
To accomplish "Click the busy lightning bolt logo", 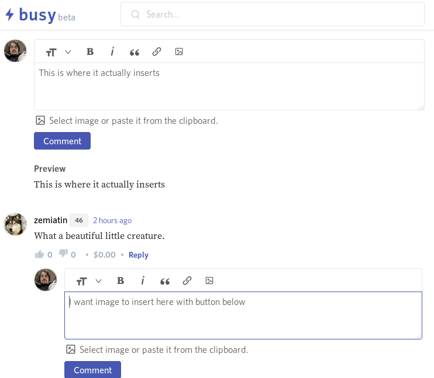I will 10,15.
